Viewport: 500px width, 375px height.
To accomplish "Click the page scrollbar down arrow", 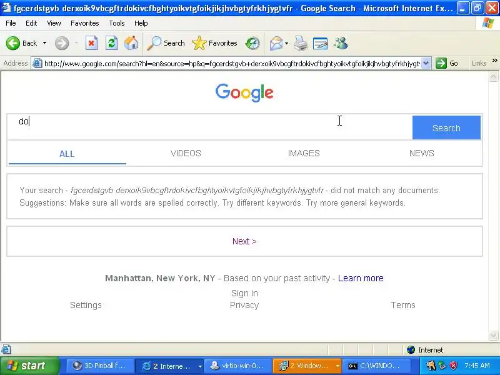I will click(x=493, y=335).
